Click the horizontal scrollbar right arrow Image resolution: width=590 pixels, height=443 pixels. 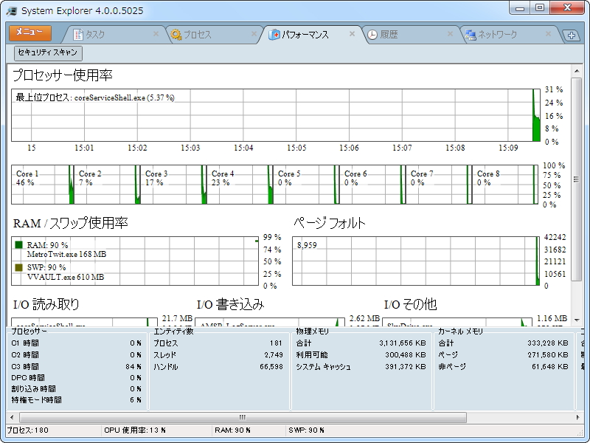pos(577,417)
